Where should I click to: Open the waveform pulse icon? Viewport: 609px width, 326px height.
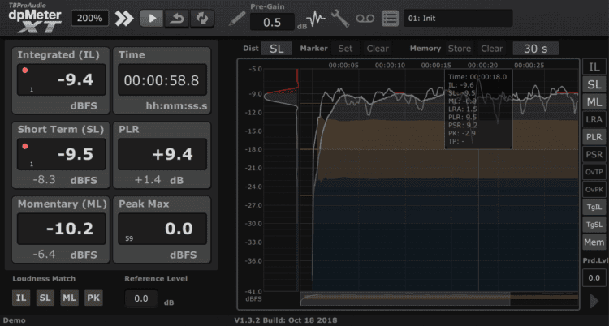pos(316,18)
